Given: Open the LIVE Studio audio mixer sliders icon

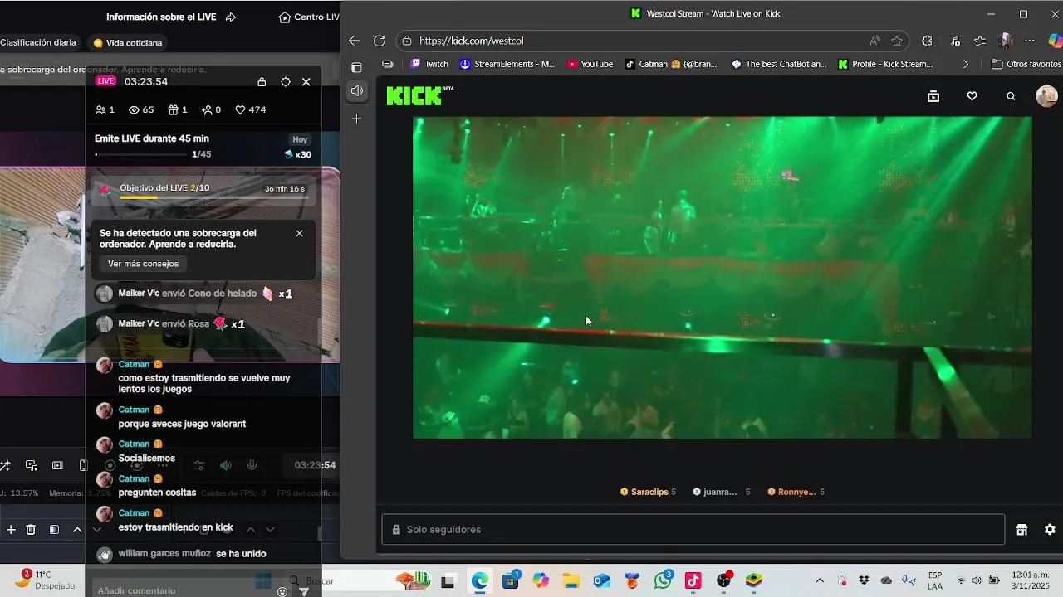Looking at the screenshot, I should click(x=199, y=465).
